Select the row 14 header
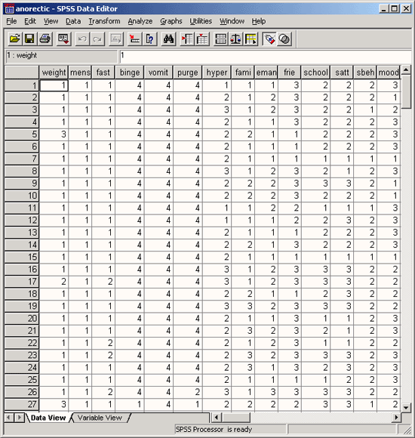Viewport: 415px width, 438px height. [22, 245]
